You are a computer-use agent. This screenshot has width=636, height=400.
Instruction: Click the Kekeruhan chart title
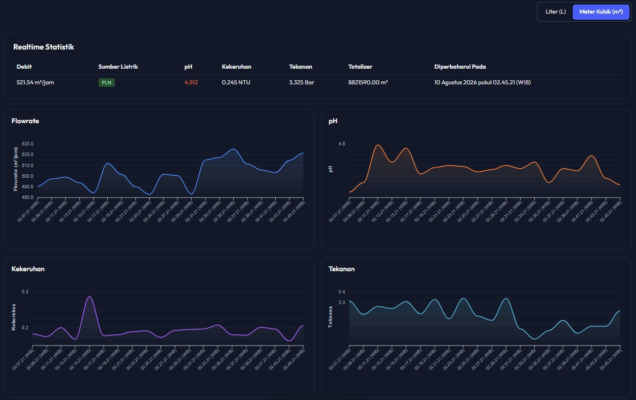(28, 269)
